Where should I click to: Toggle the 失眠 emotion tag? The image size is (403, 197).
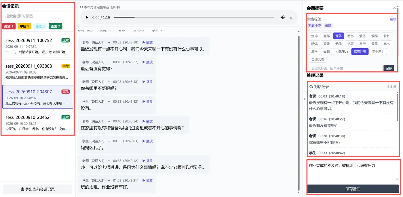pos(326,51)
